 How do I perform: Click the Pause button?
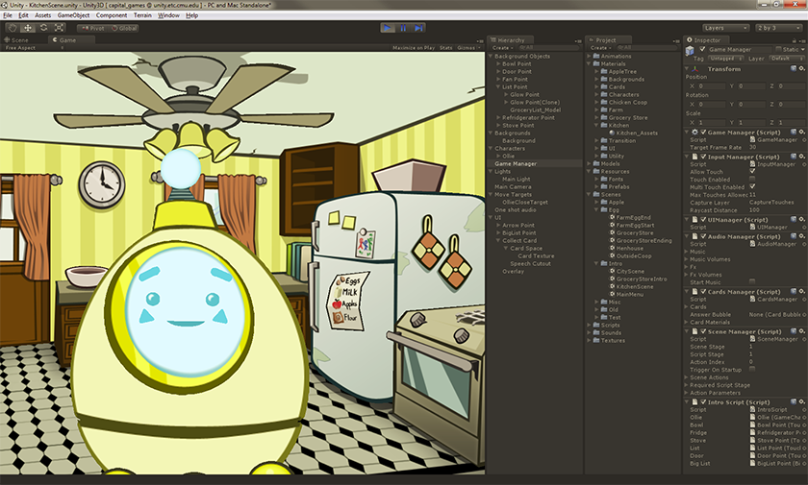(x=403, y=28)
